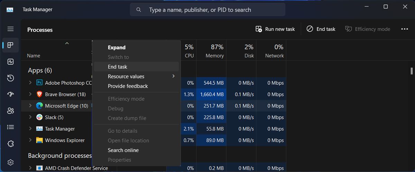
Task: Sort by the CPU column header
Action: point(188,51)
